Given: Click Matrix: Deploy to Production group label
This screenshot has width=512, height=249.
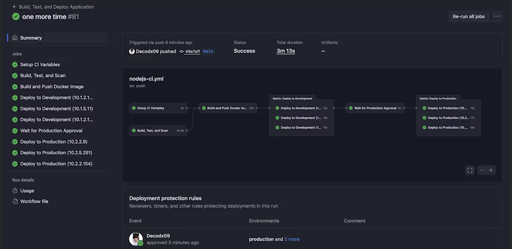Looking at the screenshot, I should pyautogui.click(x=438, y=98).
